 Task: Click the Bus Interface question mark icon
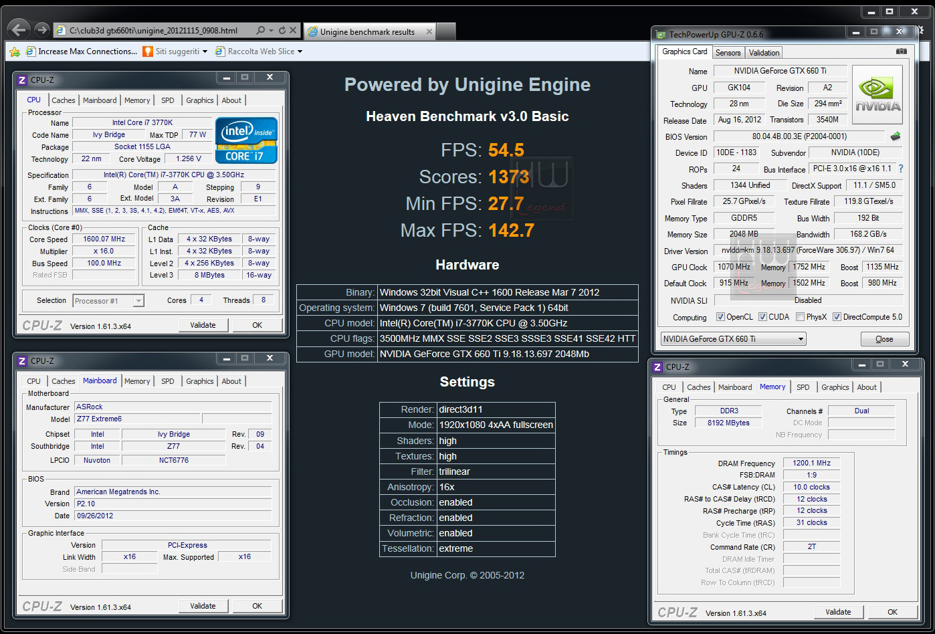(900, 169)
